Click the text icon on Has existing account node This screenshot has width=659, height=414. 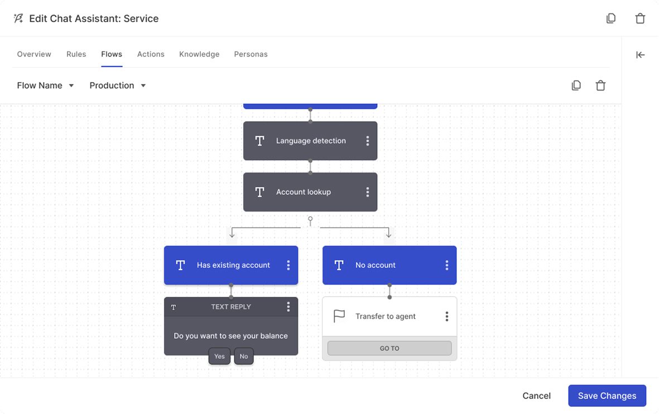click(180, 265)
